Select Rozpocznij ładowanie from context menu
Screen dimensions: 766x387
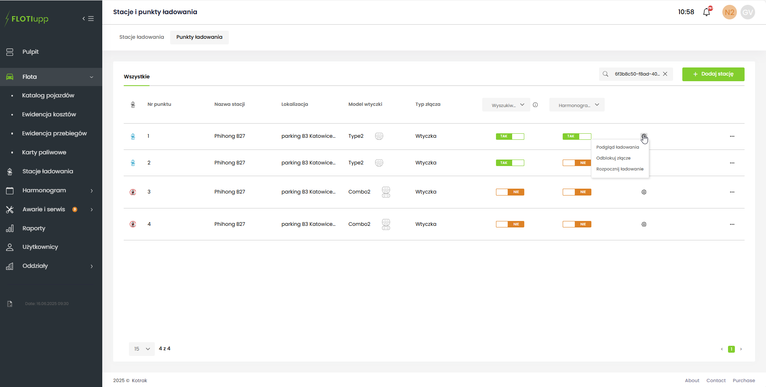(620, 169)
